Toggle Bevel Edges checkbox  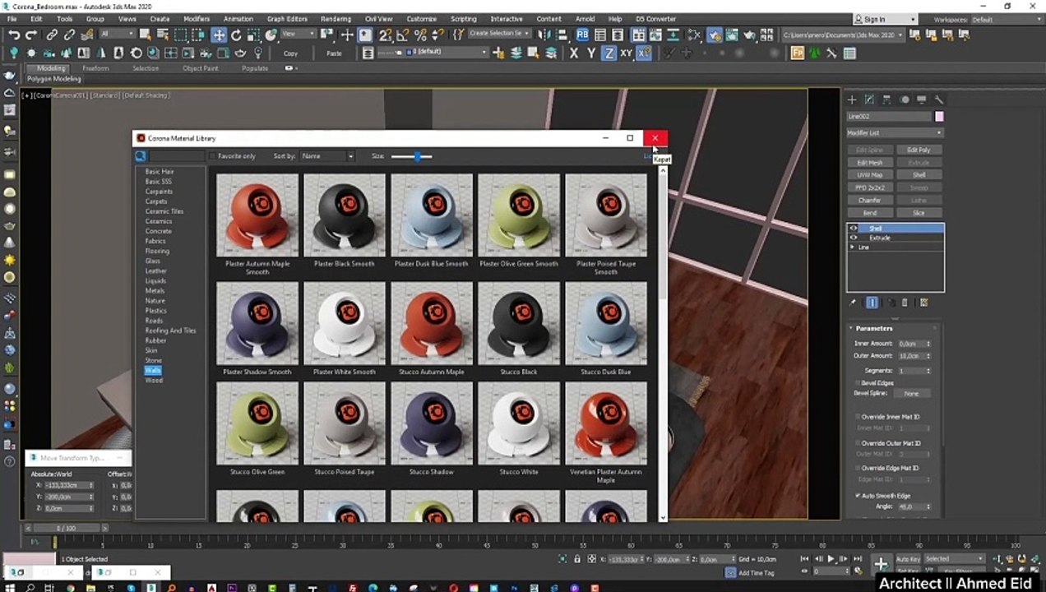point(858,383)
